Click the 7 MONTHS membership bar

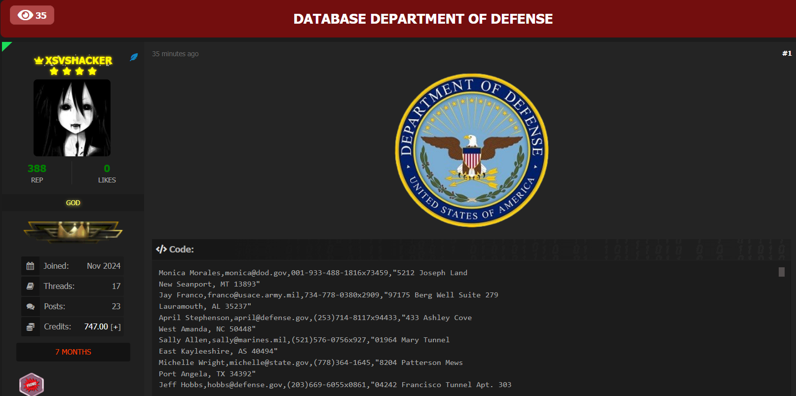73,352
